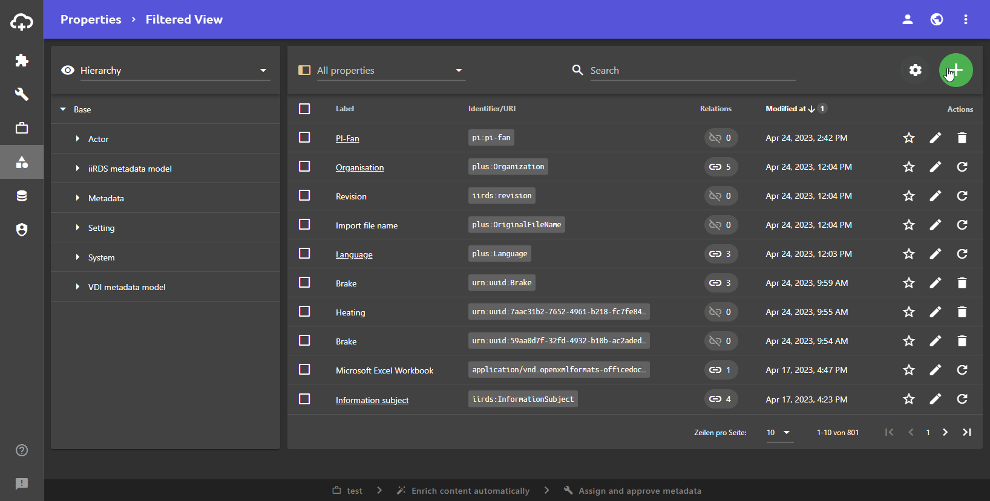This screenshot has height=501, width=990.
Task: Open the cloud home logo
Action: tap(22, 22)
